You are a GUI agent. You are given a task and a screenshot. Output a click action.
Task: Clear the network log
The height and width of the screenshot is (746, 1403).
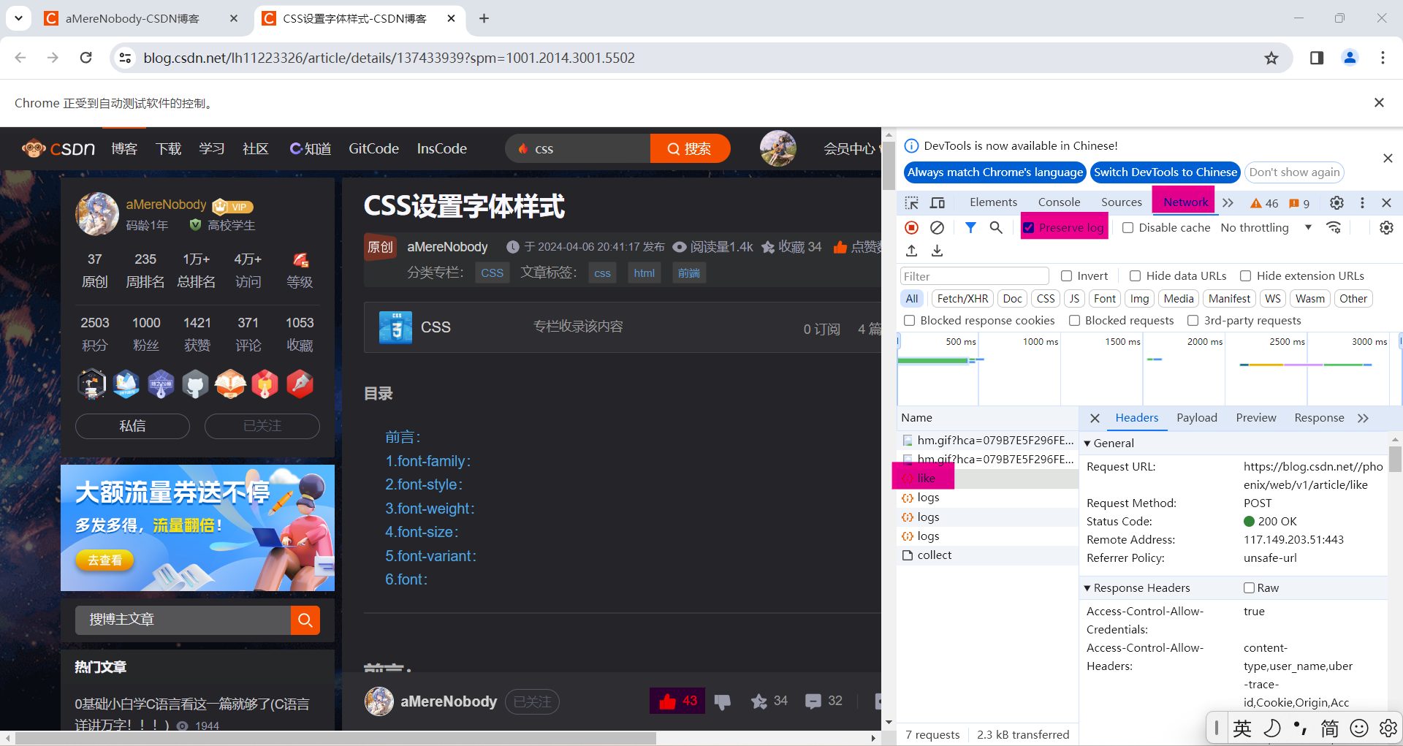click(x=937, y=228)
